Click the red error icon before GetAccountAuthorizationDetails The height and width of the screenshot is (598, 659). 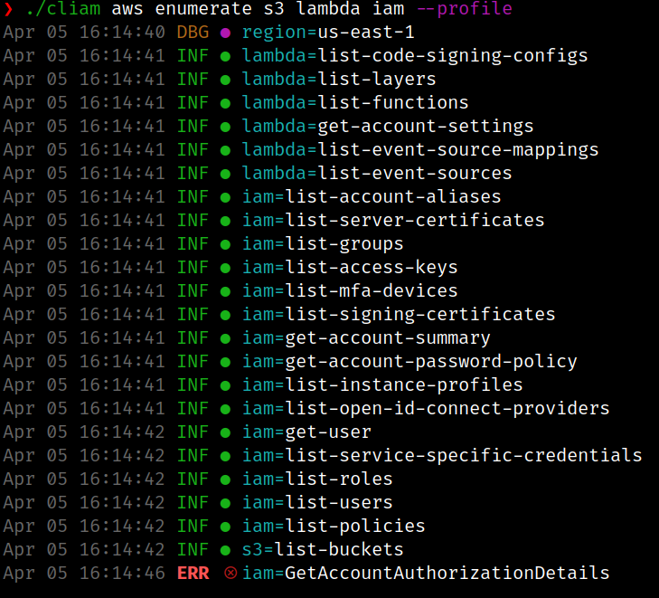click(x=230, y=573)
